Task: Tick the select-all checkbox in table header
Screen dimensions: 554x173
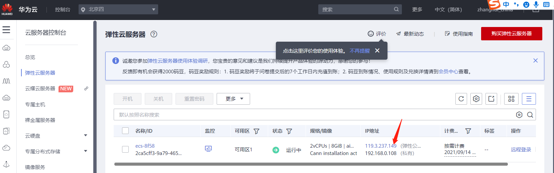Action: [x=125, y=131]
